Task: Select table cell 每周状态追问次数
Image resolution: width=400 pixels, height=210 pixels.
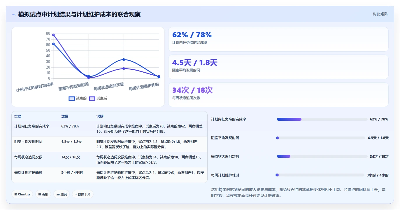Action: (28, 157)
